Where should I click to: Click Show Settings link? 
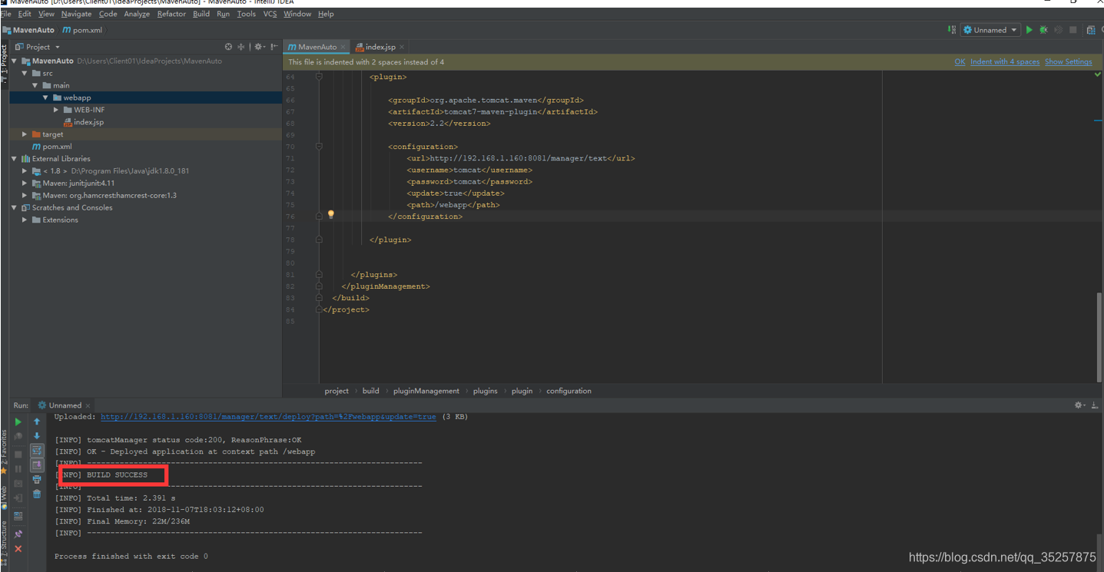click(x=1069, y=62)
